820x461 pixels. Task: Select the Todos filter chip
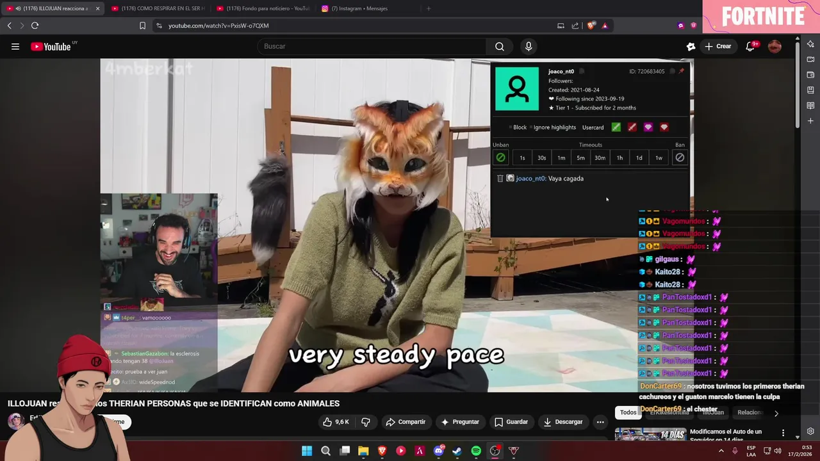click(x=628, y=412)
